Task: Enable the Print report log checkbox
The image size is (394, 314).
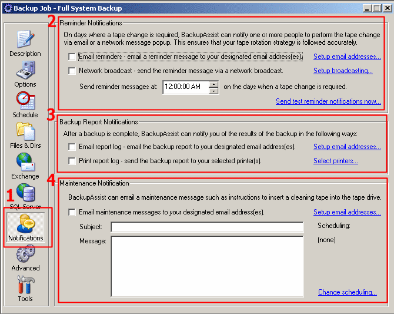Action: click(72, 161)
